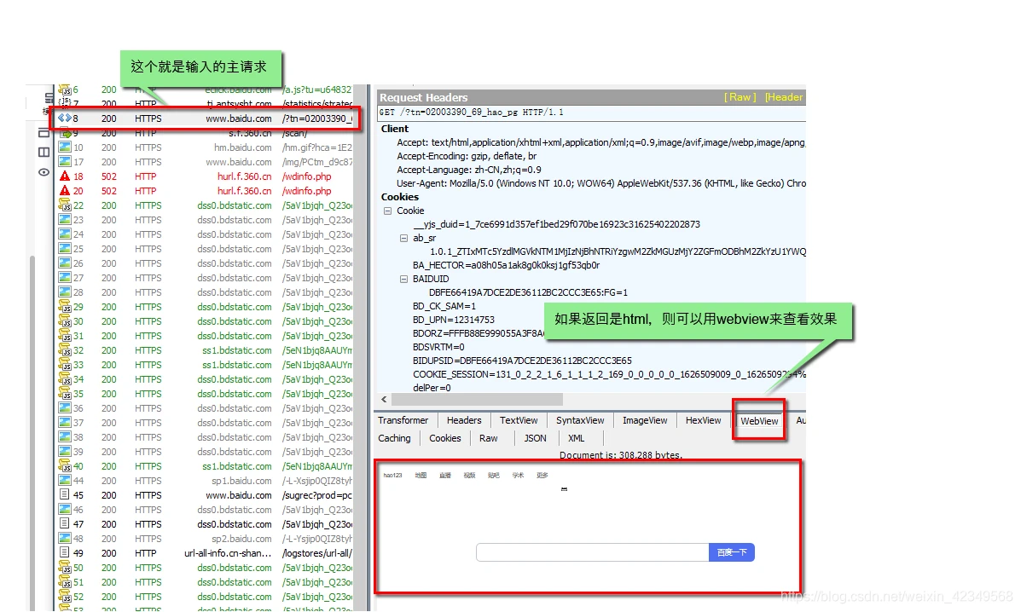Click the /wdinfo.php URL in session 18
The width and height of the screenshot is (1021, 612).
pos(307,176)
